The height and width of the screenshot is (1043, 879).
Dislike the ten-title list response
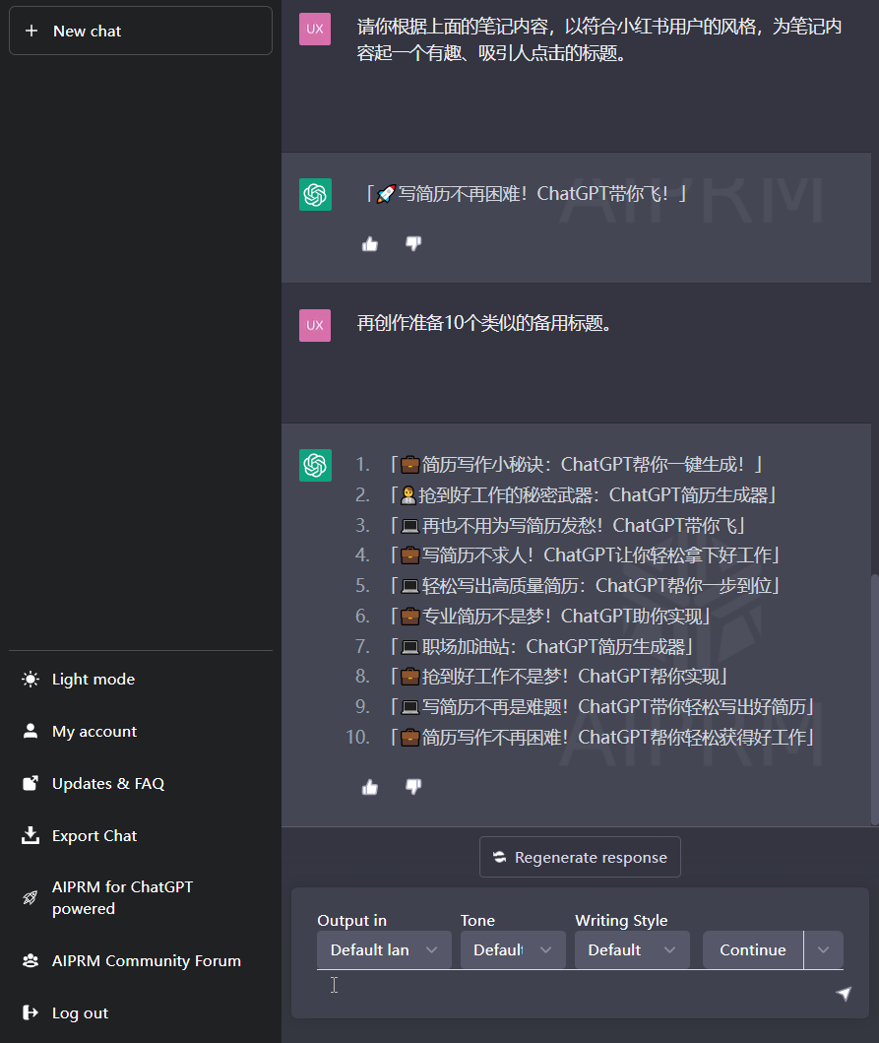[x=413, y=787]
